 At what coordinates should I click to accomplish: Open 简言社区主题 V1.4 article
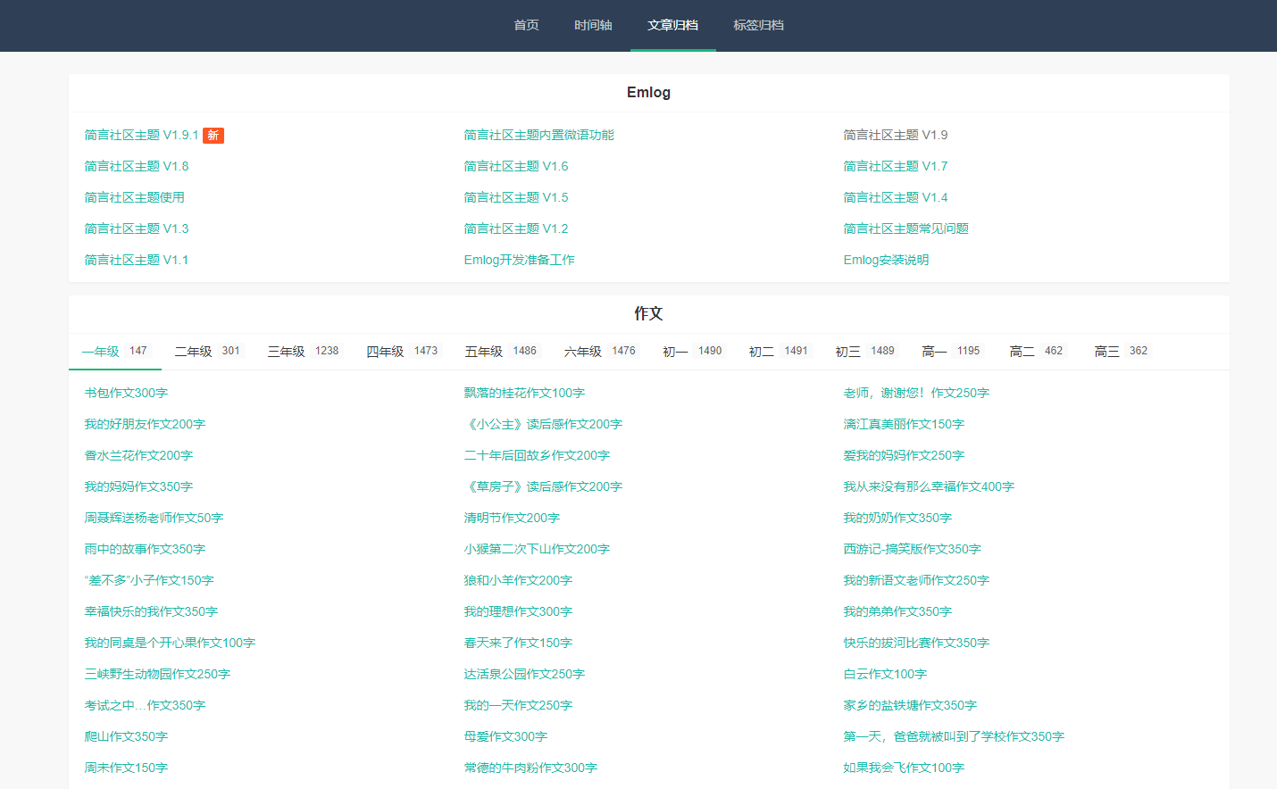click(x=896, y=197)
